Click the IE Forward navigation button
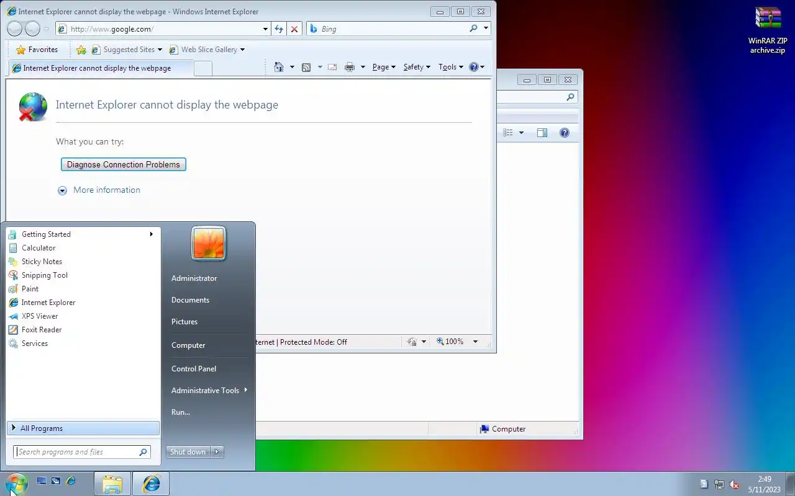Screen dimensions: 795x496 coord(32,29)
